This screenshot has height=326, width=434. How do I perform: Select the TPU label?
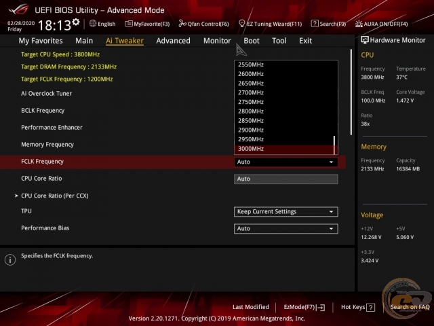(26, 211)
